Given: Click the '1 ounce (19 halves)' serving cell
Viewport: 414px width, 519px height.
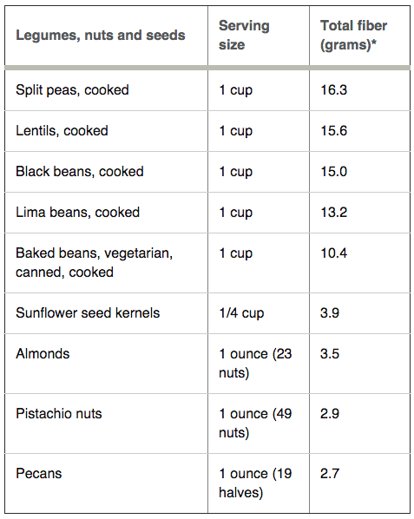Looking at the screenshot, I should (x=255, y=483).
